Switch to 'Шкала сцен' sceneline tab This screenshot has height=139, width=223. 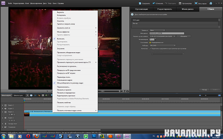[18, 95]
